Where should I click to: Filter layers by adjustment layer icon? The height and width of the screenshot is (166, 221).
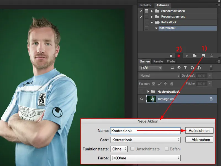coord(179,68)
